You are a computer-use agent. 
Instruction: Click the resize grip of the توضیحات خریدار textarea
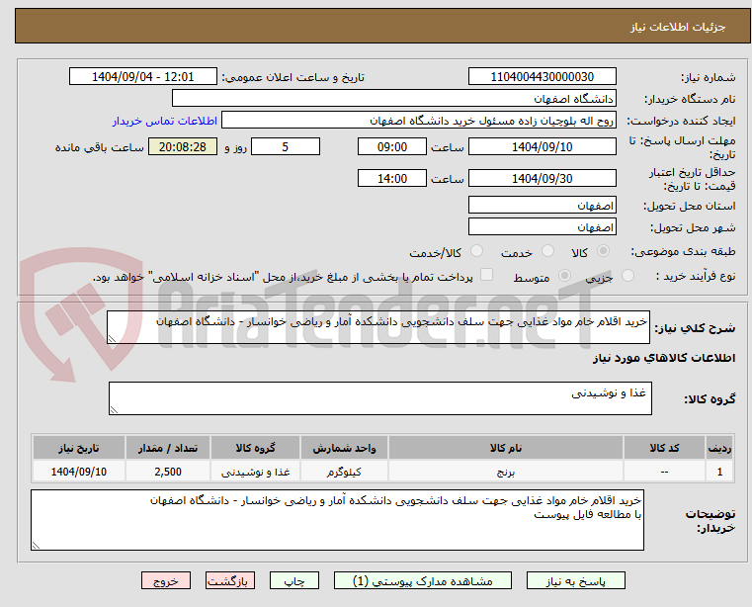[x=36, y=545]
